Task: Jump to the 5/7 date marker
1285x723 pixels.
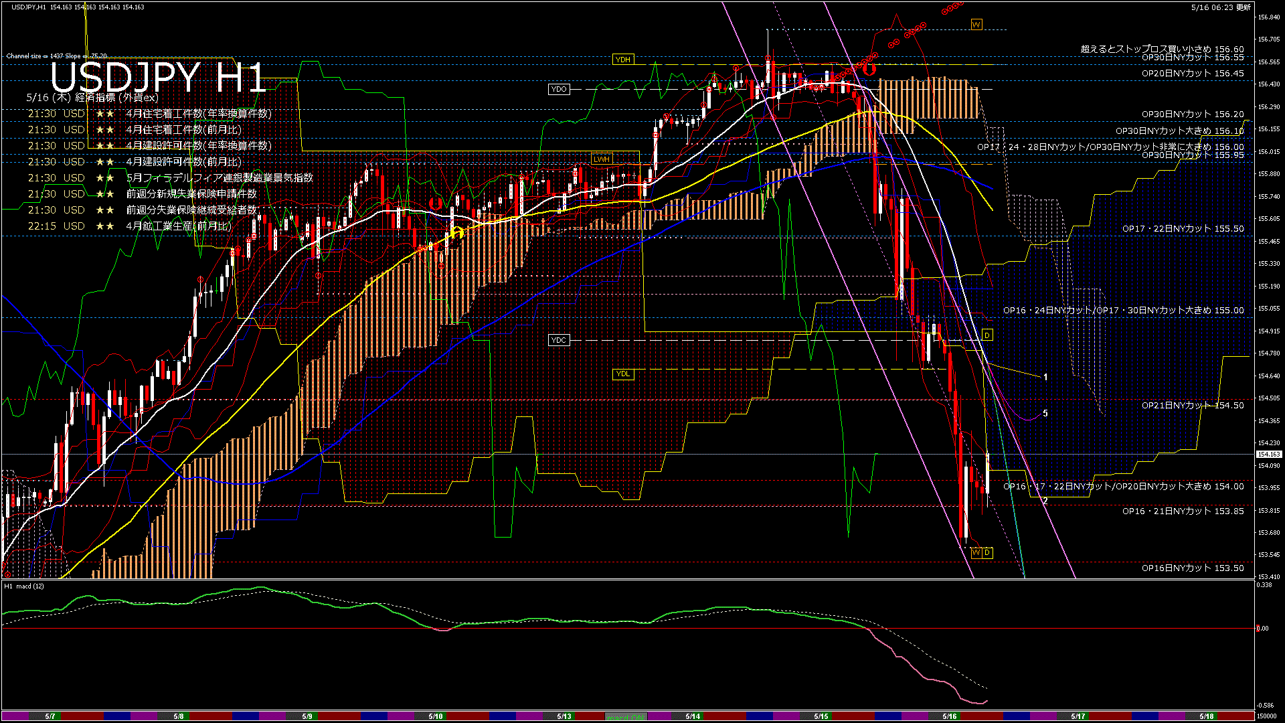Action: click(x=50, y=716)
